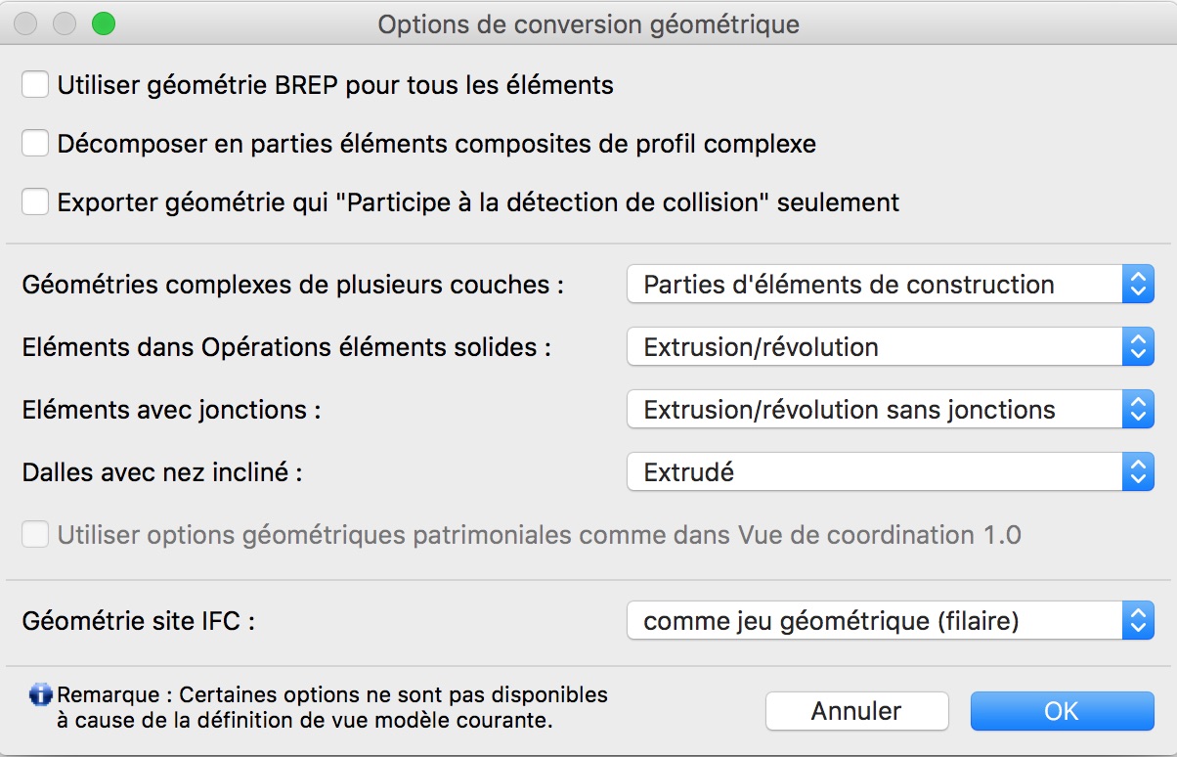1177x757 pixels.
Task: Click arrows icon on Extrudé dropdown
Action: pyautogui.click(x=1137, y=472)
